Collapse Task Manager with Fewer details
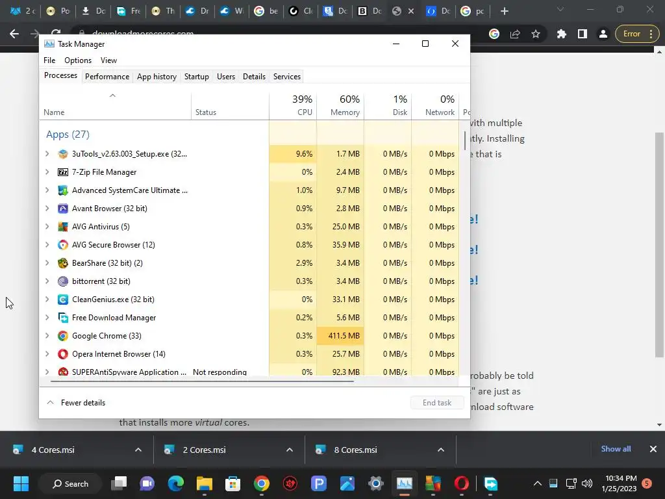Viewport: 665px width, 499px height. pyautogui.click(x=76, y=403)
